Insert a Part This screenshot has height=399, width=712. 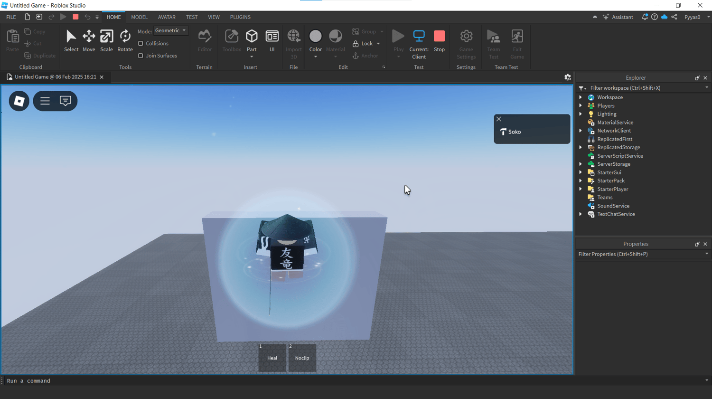tap(252, 40)
